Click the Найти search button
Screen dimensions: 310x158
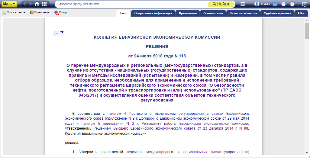click(x=221, y=4)
